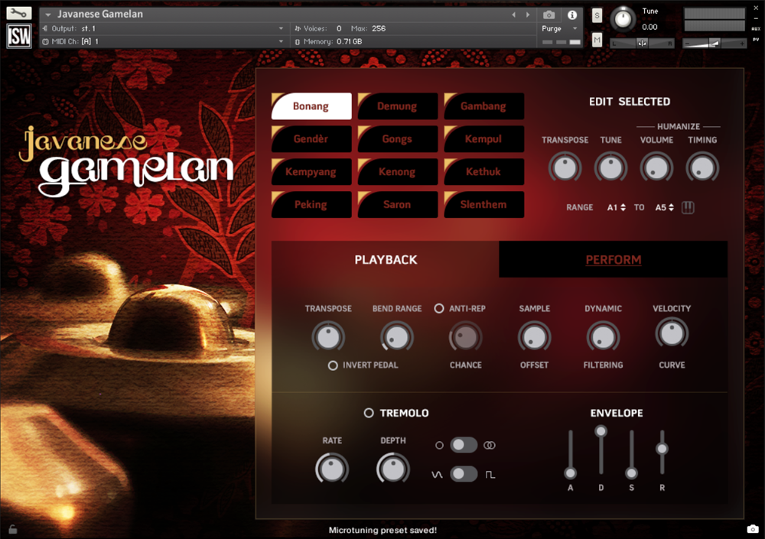Image resolution: width=765 pixels, height=539 pixels.
Task: Enable the ANTI-REP toggle
Action: (440, 308)
